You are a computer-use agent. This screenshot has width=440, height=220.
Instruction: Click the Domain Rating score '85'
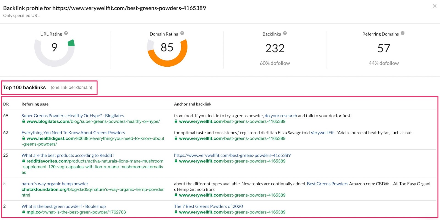[167, 47]
